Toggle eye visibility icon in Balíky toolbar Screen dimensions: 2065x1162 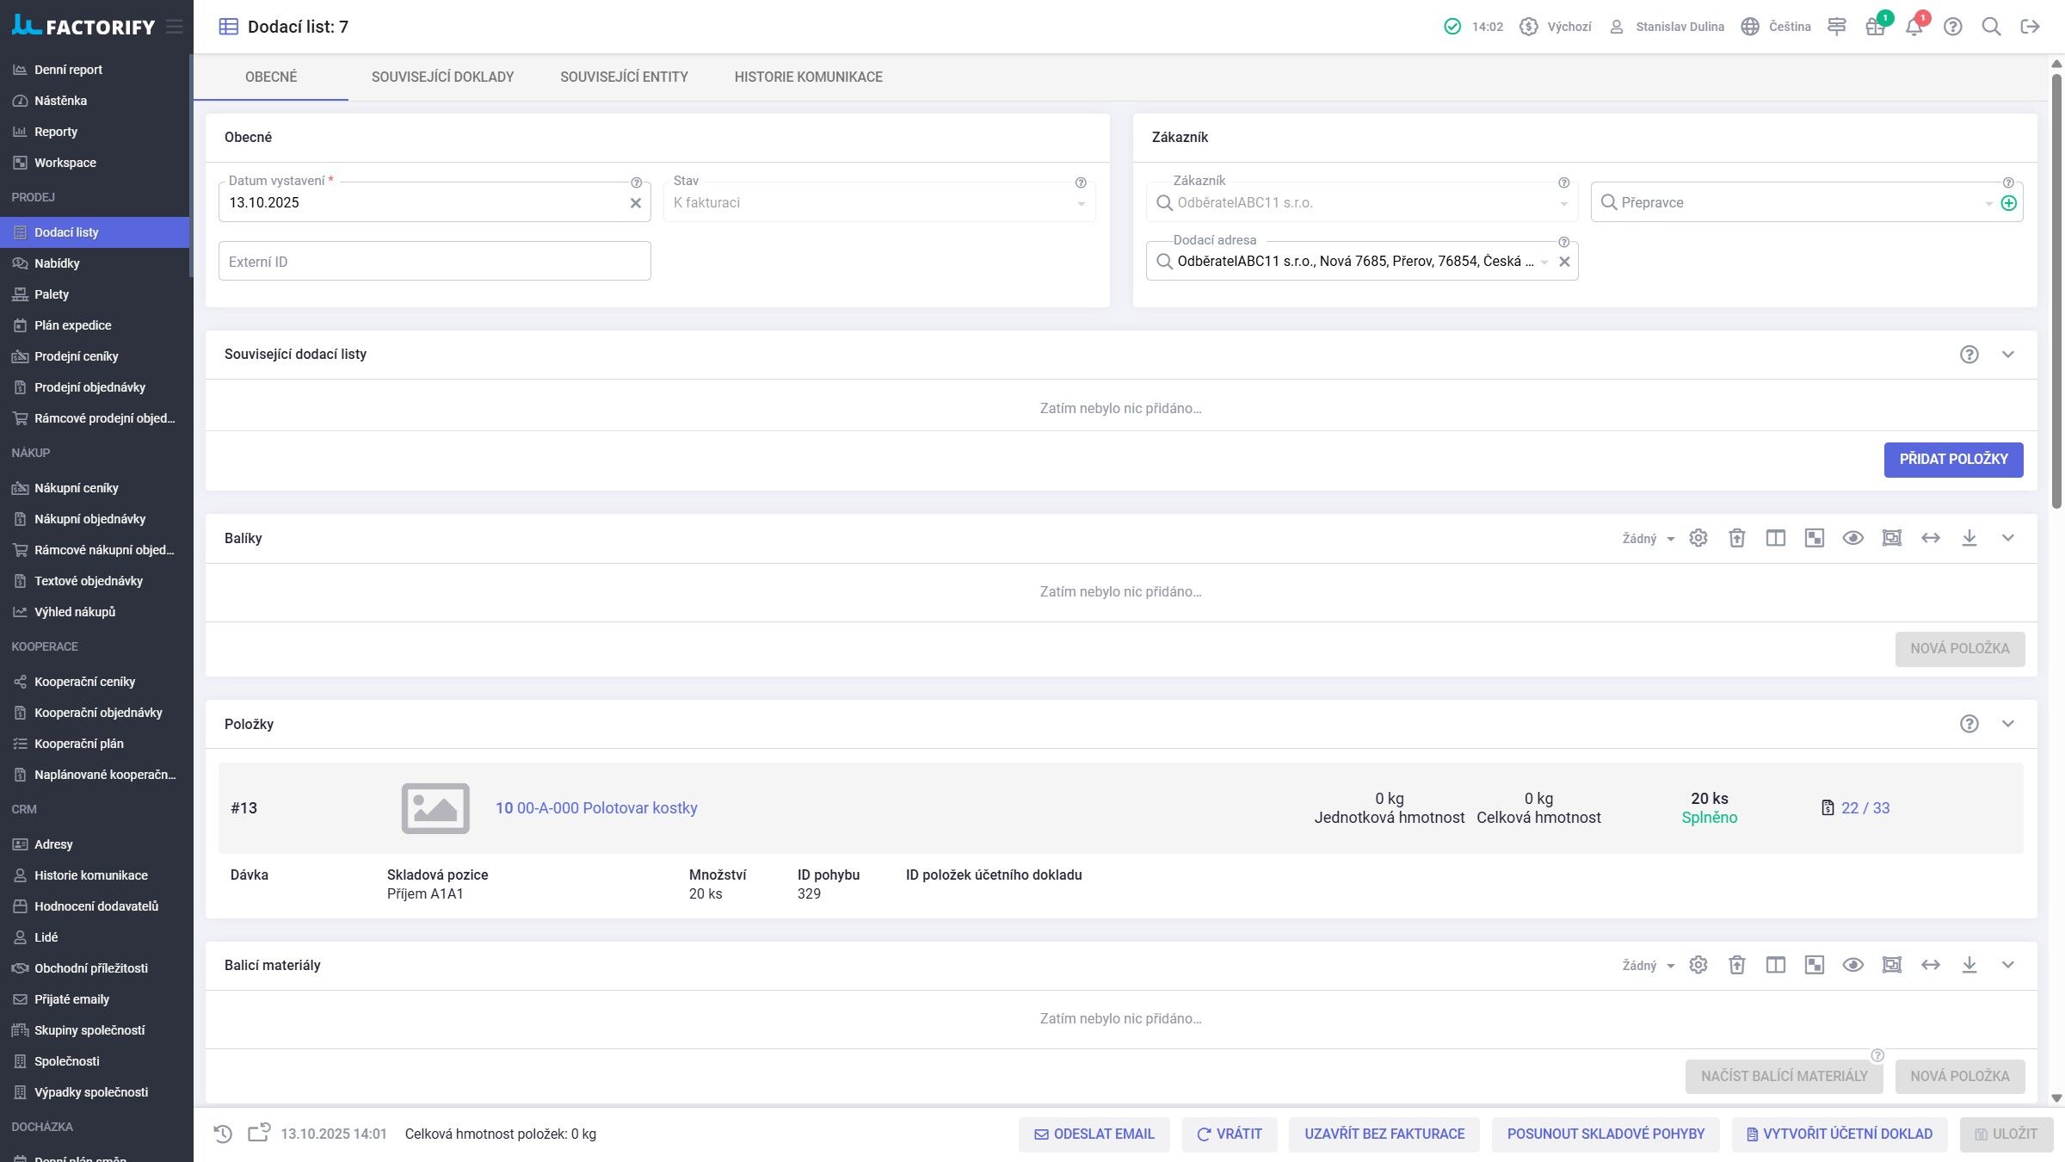click(1852, 538)
